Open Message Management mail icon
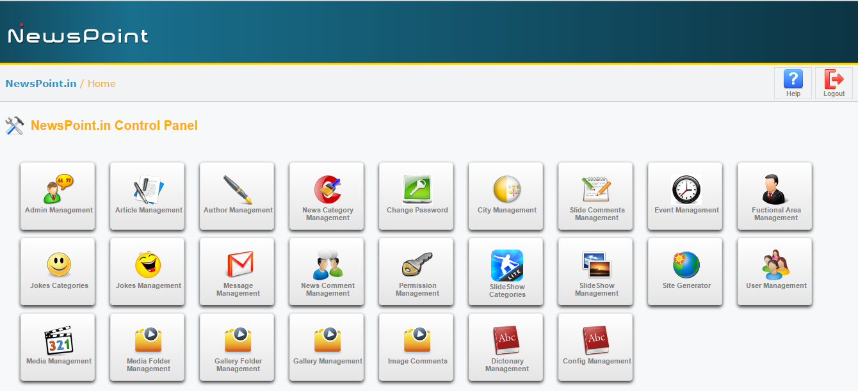 (x=239, y=264)
